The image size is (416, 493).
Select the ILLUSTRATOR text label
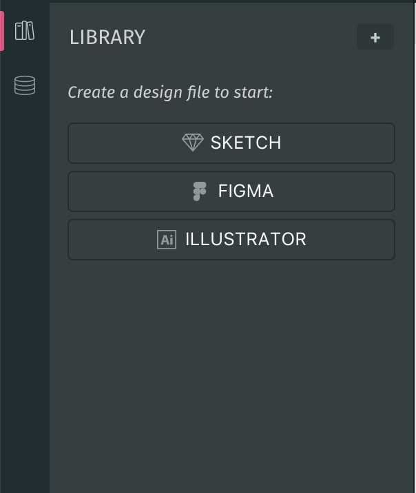(x=246, y=239)
